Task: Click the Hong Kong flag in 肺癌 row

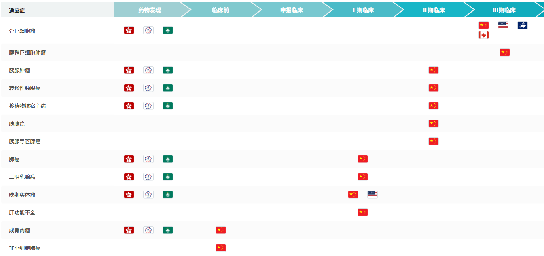Action: (x=129, y=159)
